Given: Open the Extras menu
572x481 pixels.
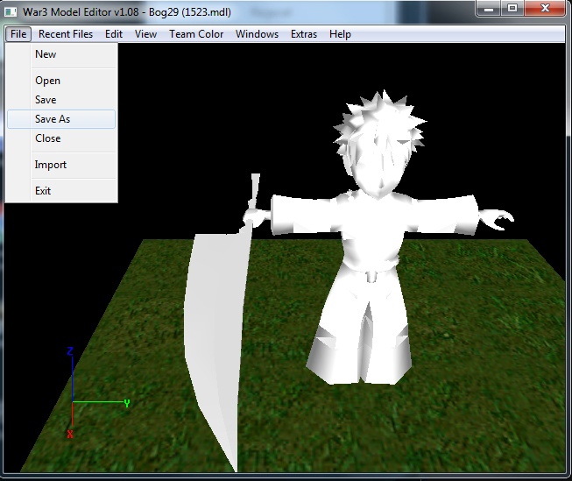Looking at the screenshot, I should [304, 34].
